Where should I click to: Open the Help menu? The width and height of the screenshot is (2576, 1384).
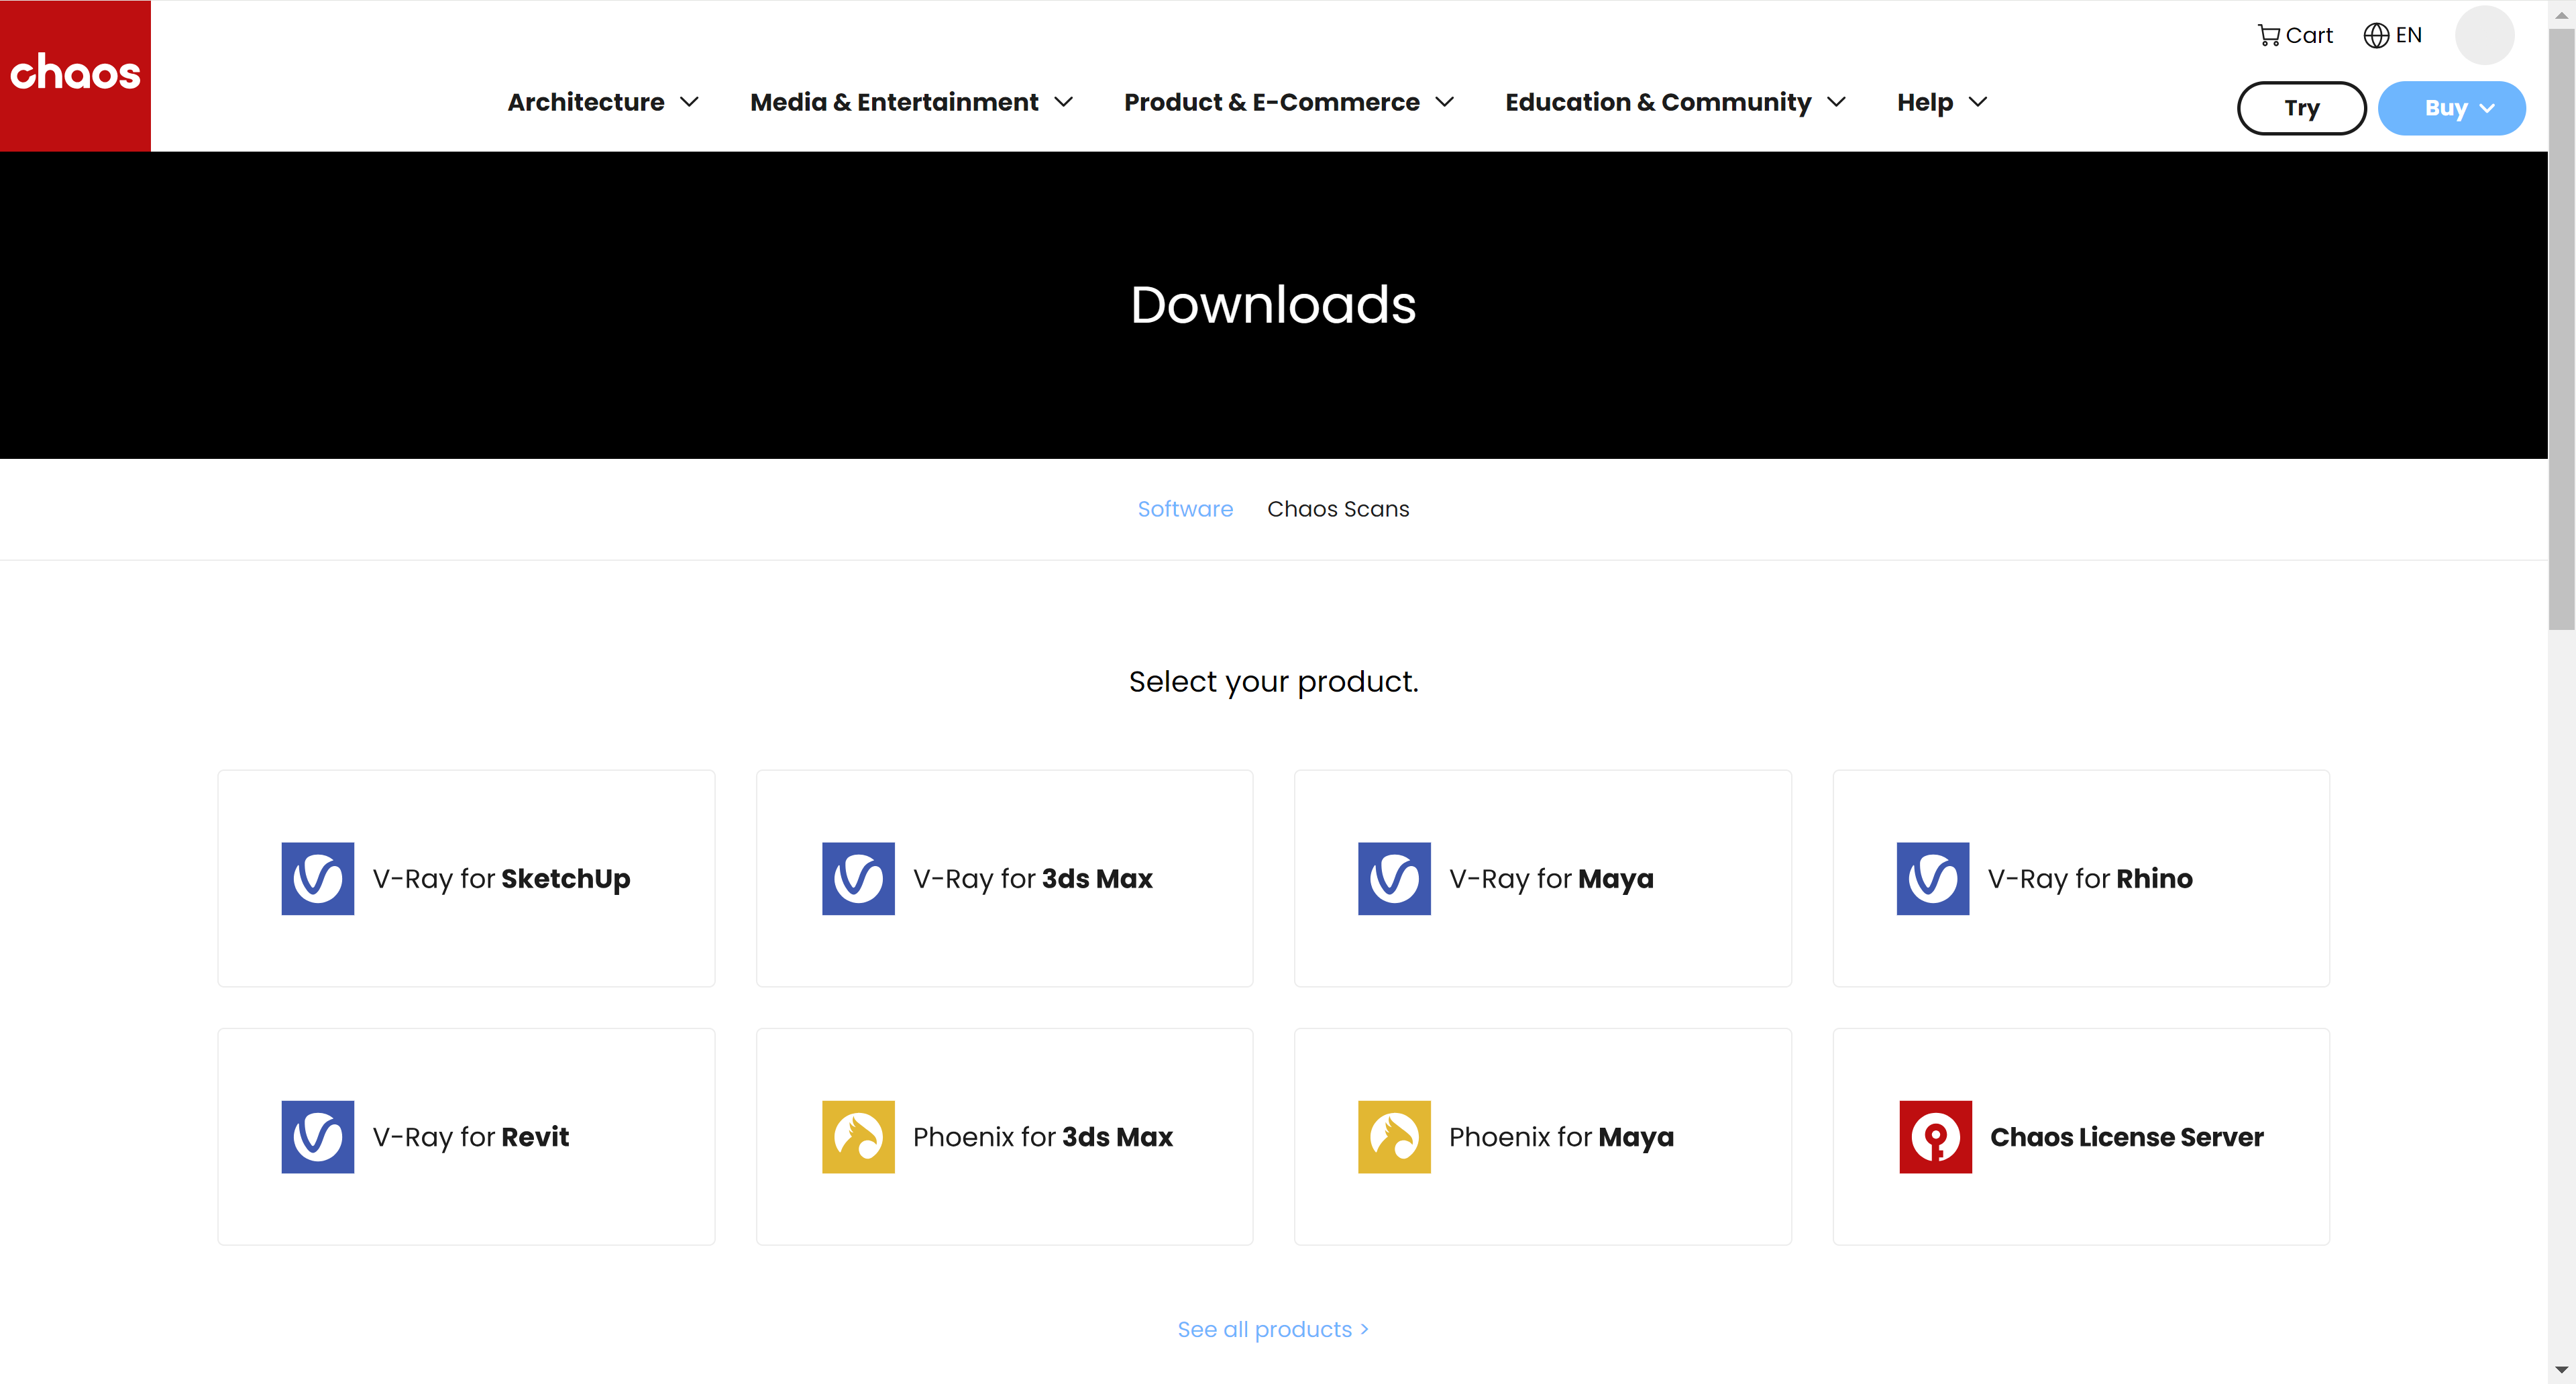coord(1925,103)
